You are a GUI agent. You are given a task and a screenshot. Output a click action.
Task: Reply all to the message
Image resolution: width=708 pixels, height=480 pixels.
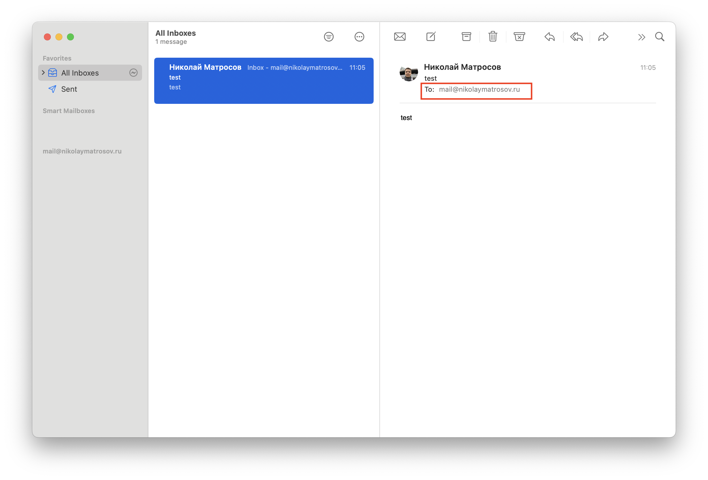(x=576, y=37)
